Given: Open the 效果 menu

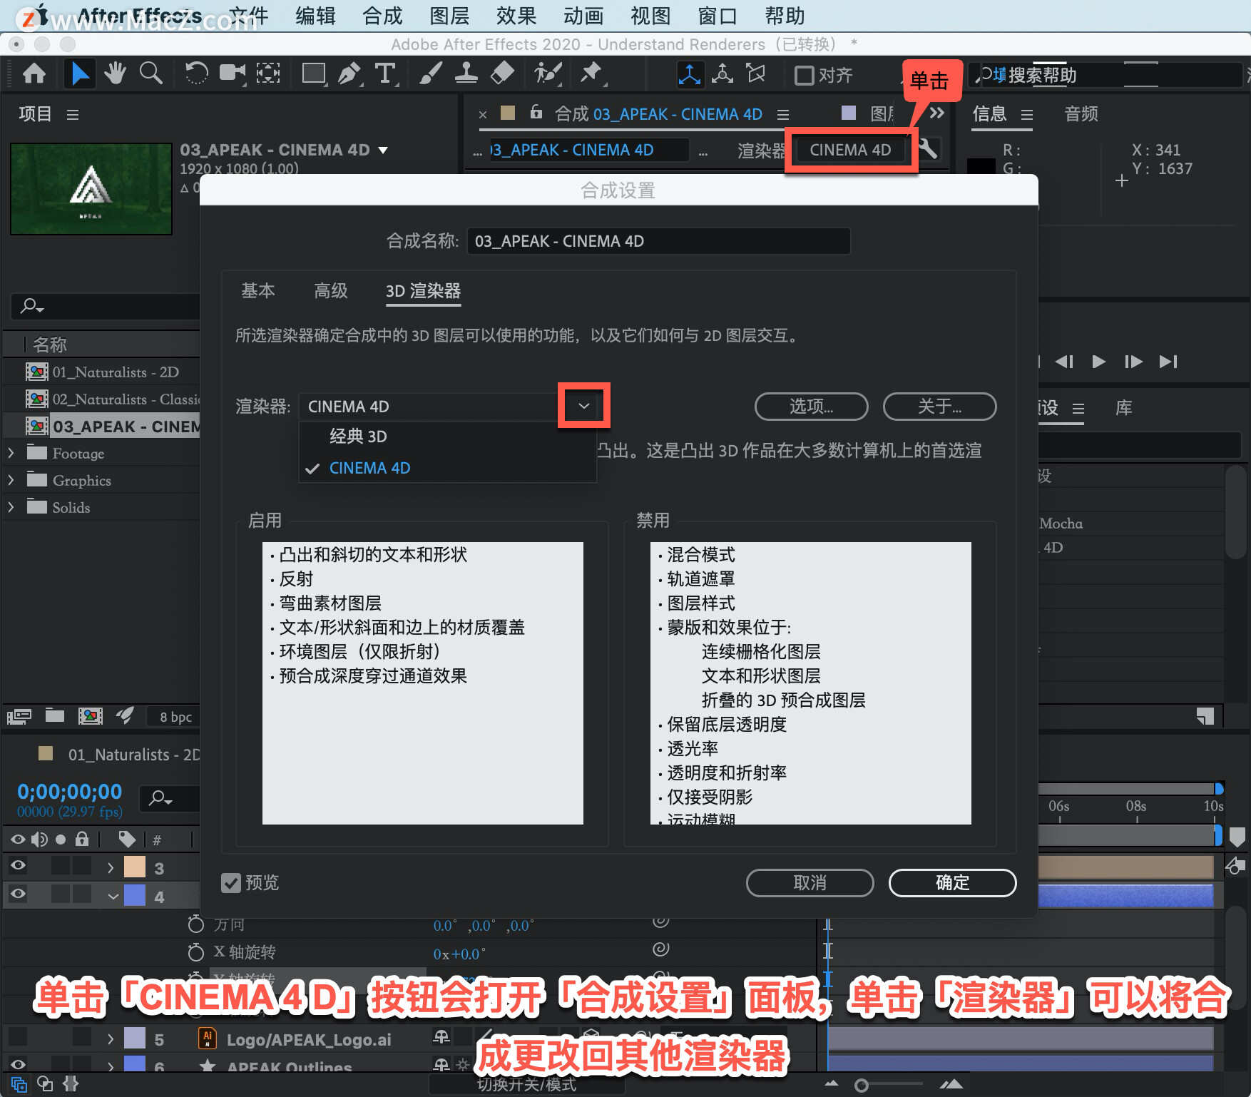Looking at the screenshot, I should click(516, 16).
